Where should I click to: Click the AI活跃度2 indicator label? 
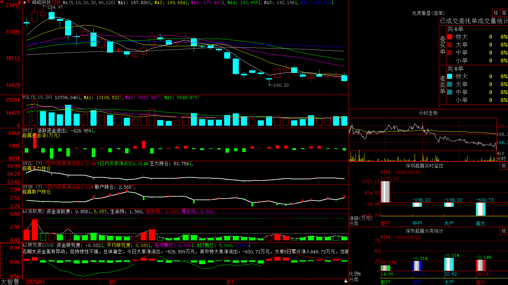click(33, 211)
